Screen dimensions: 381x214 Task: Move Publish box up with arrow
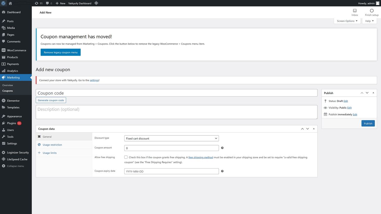(362, 93)
